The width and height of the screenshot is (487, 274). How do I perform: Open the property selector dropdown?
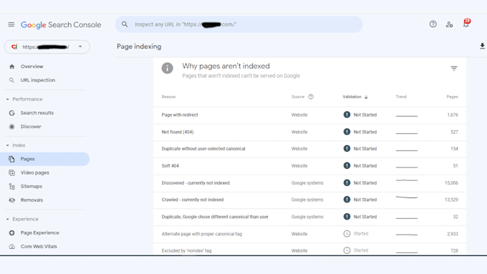[x=47, y=47]
